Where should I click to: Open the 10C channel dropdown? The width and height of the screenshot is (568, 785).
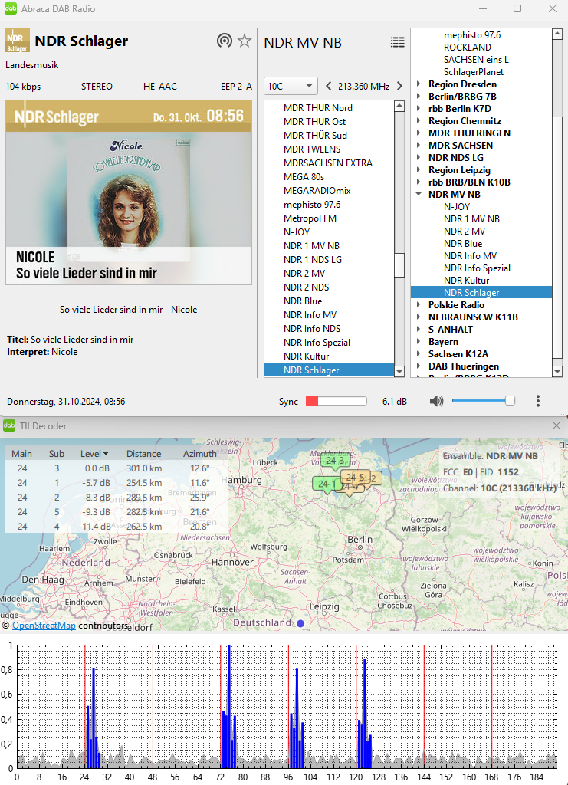click(291, 86)
